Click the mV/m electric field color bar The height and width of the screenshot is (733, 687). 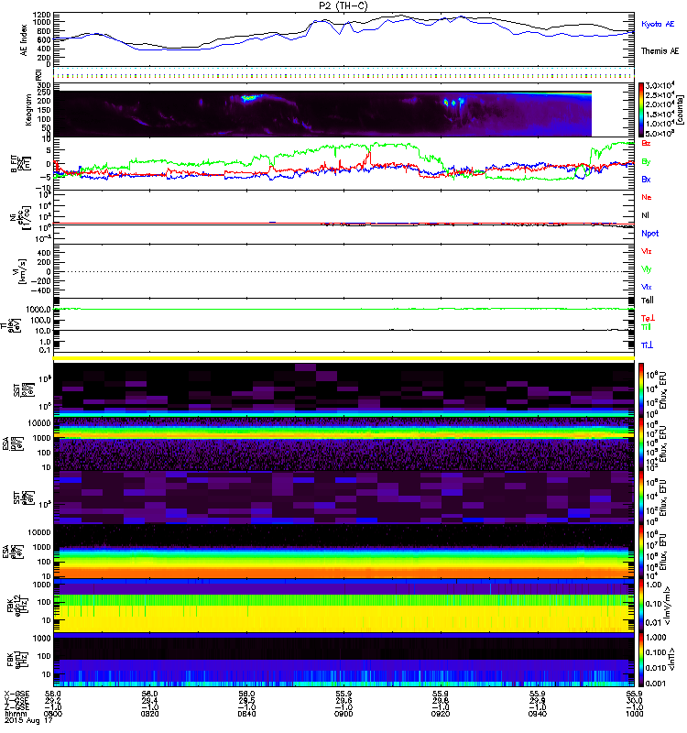641,606
